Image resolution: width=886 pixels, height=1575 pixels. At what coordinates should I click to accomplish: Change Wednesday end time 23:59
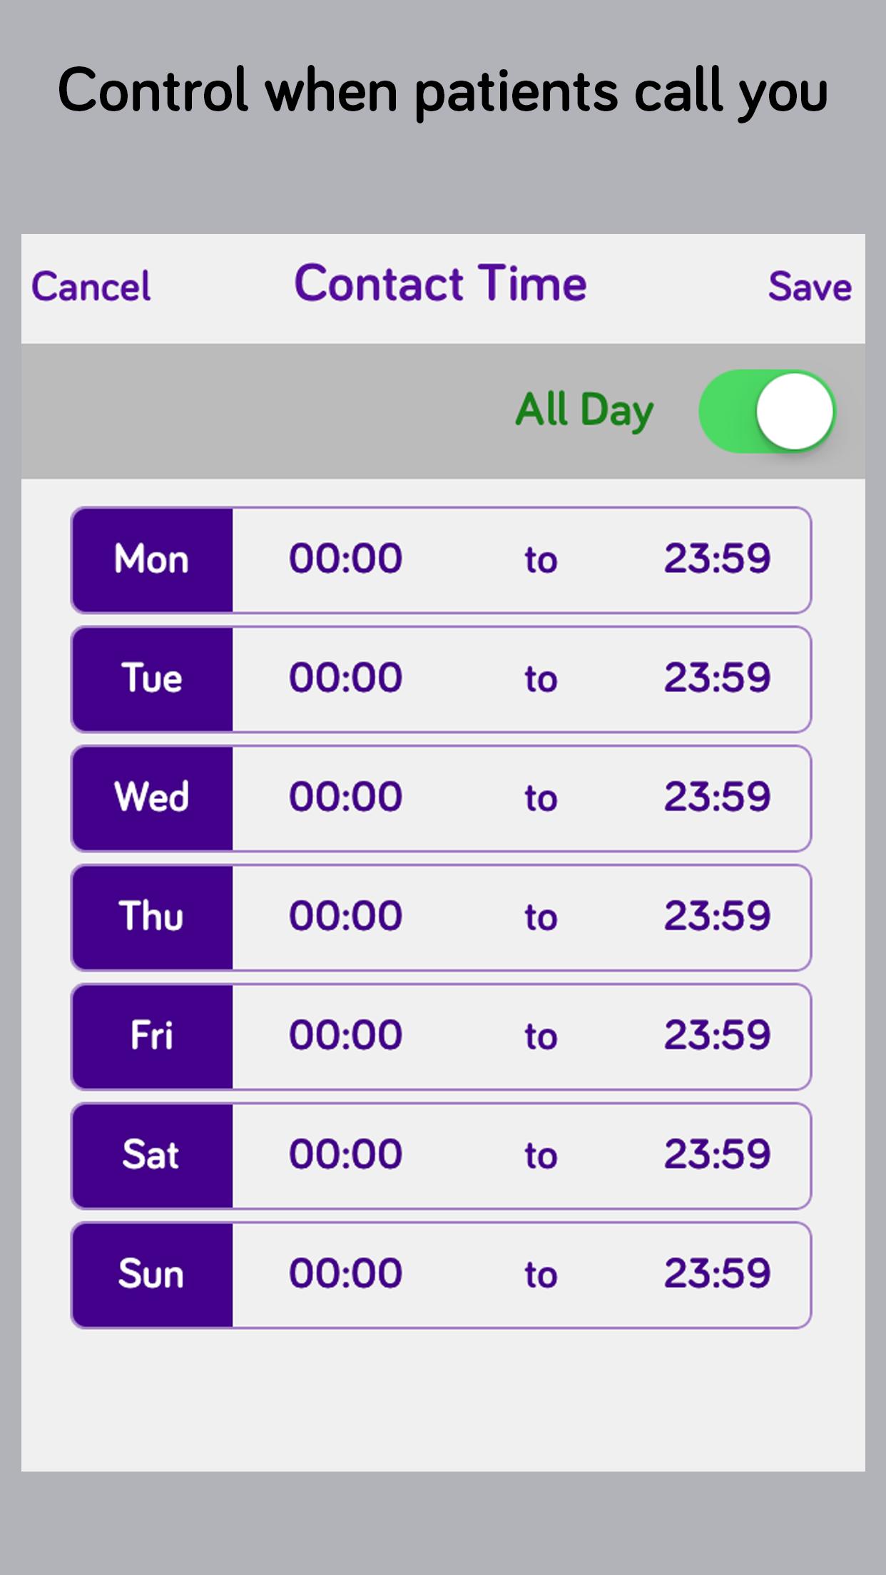[x=717, y=797]
